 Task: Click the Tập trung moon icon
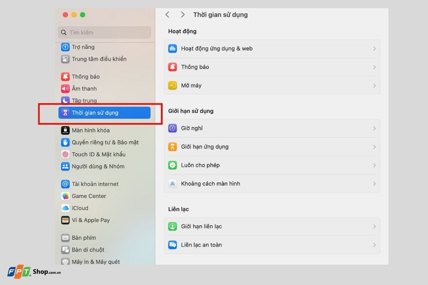[x=65, y=101]
